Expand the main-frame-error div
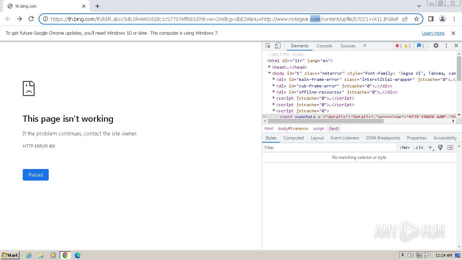Screen dimensions: 462x260 click(x=274, y=79)
